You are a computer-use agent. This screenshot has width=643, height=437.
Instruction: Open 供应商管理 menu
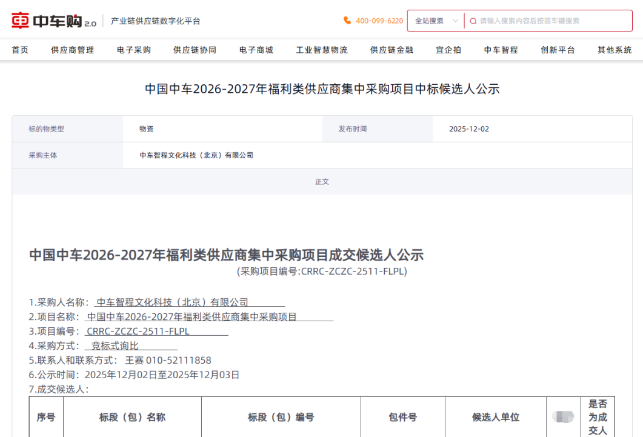[73, 50]
